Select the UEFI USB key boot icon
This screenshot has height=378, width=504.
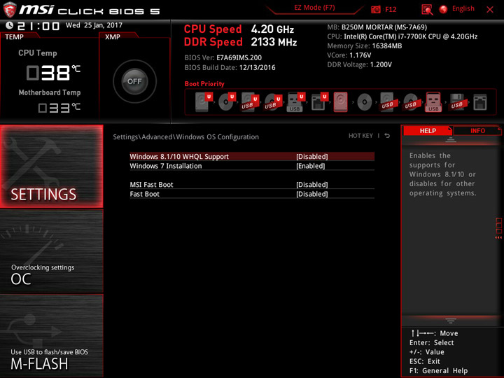point(295,102)
